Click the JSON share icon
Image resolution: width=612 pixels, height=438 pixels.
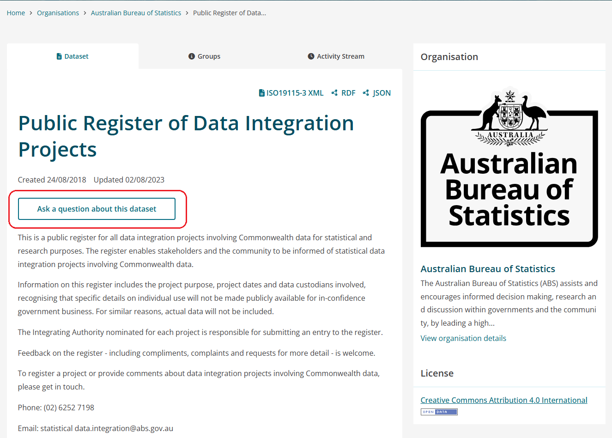point(366,93)
